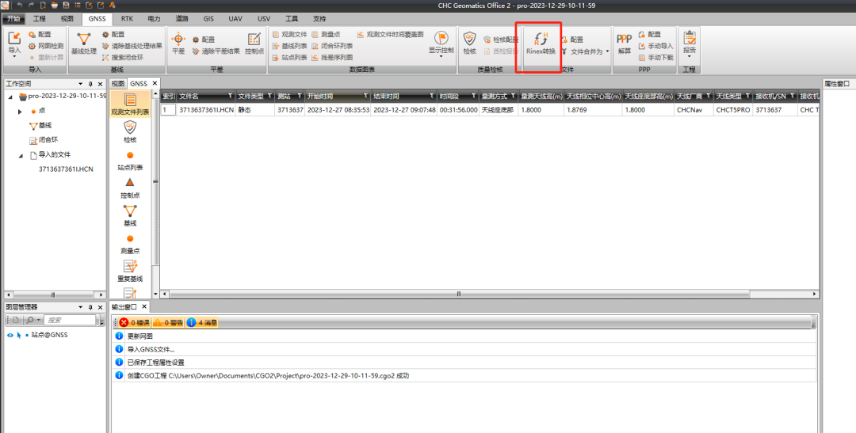Image resolution: width=856 pixels, height=433 pixels.
Task: Switch to the 工程 ribbon tab
Action: (x=40, y=18)
